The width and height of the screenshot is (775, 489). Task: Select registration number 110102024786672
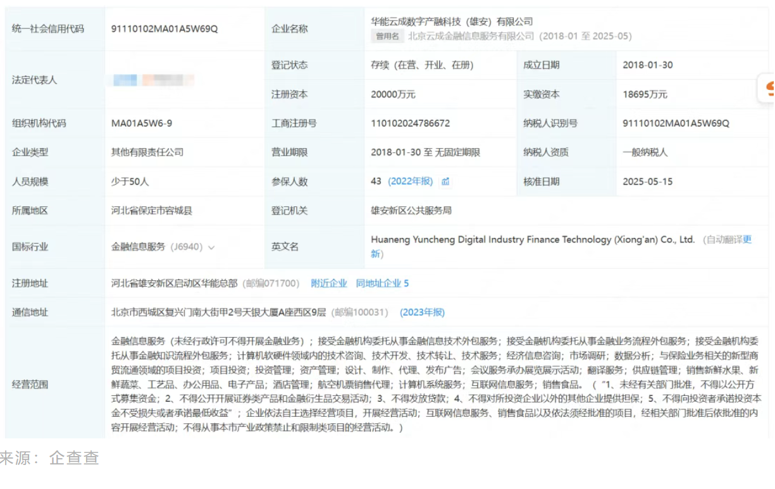click(x=411, y=123)
